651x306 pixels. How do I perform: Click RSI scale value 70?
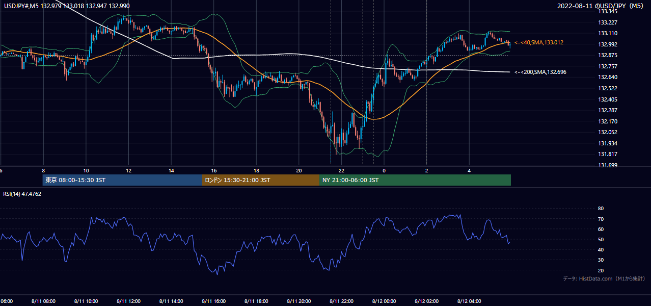tap(601, 219)
